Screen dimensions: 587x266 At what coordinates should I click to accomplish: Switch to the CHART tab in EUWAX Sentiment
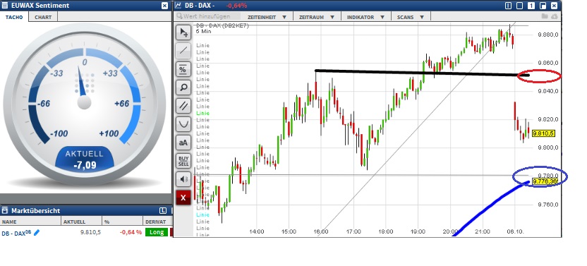pyautogui.click(x=43, y=17)
